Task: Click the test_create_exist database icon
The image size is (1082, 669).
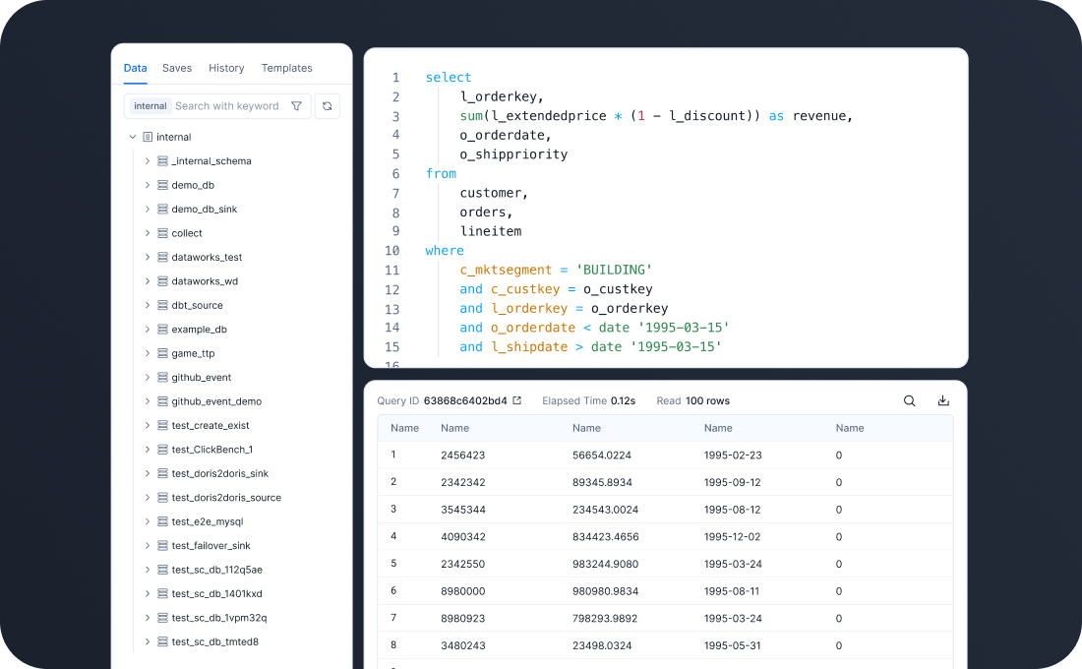Action: (x=163, y=425)
